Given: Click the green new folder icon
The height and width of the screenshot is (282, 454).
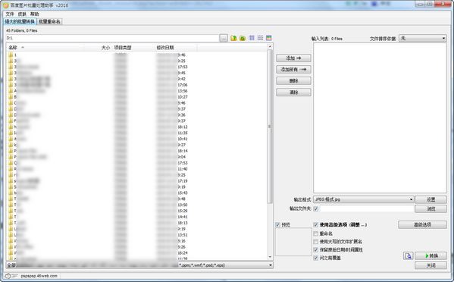Looking at the screenshot, I should (x=243, y=38).
